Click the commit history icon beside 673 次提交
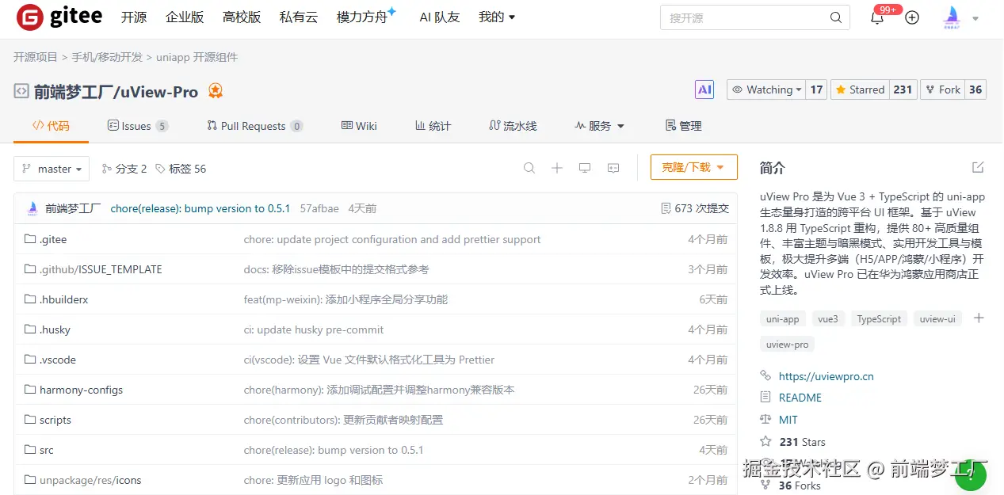This screenshot has height=495, width=1004. (x=666, y=208)
